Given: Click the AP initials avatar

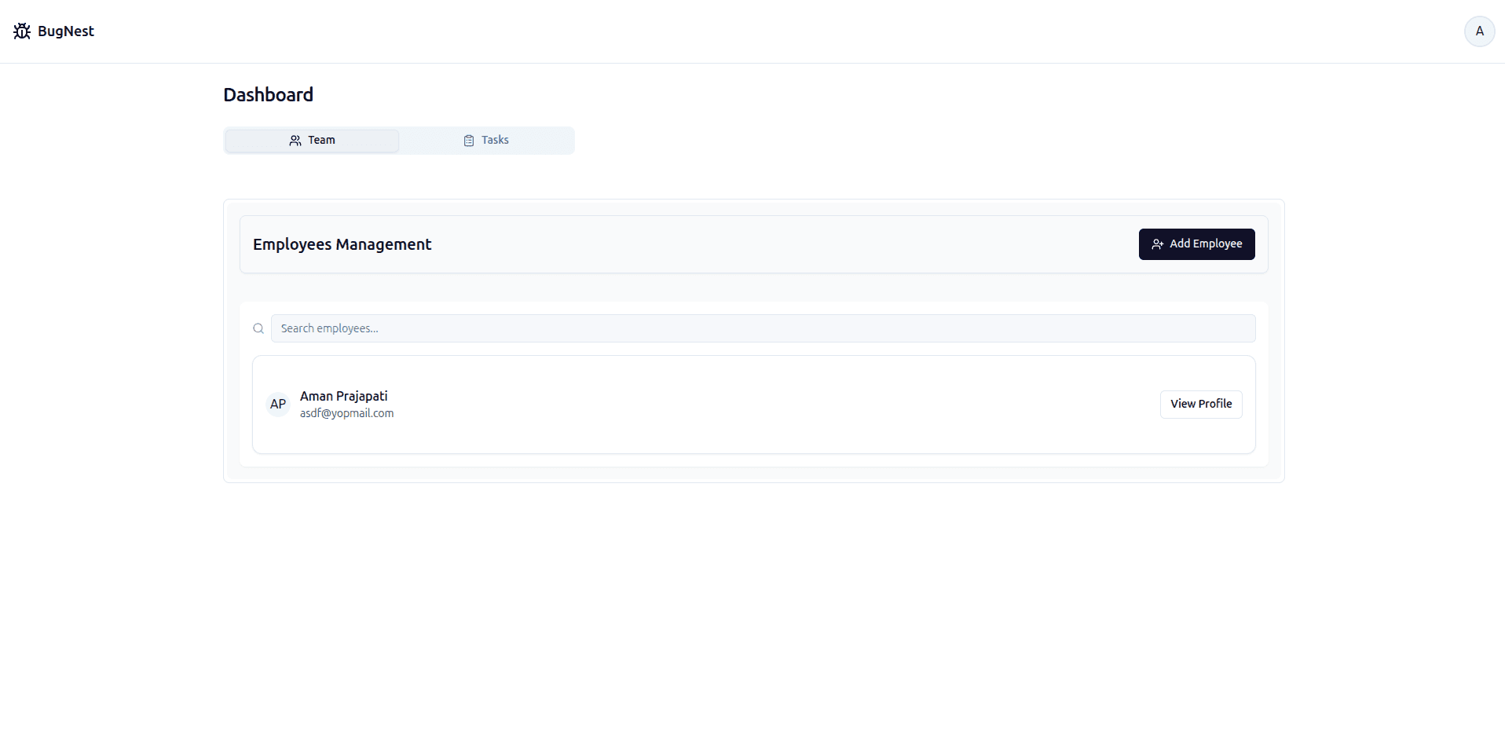Looking at the screenshot, I should [x=278, y=405].
